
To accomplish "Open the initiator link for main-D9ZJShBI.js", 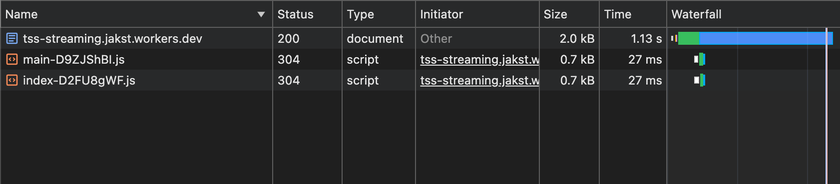I will (479, 60).
